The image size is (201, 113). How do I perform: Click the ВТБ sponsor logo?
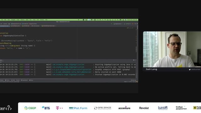tap(46, 108)
